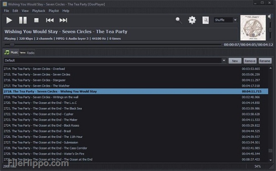Select track 2717 The Watcher
Image resolution: width=276 pixels, height=171 pixels.
[136, 86]
